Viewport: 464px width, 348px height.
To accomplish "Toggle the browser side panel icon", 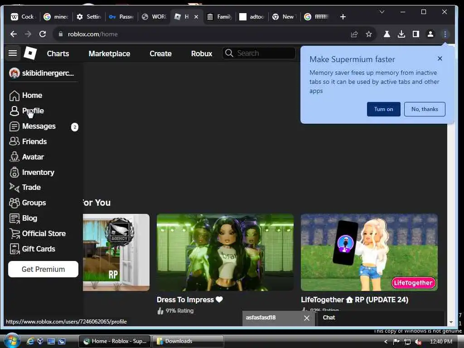I will (x=416, y=34).
